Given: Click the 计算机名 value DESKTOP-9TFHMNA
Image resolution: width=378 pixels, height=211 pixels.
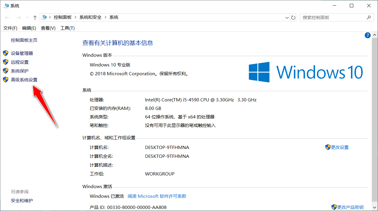Looking at the screenshot, I should 167,147.
